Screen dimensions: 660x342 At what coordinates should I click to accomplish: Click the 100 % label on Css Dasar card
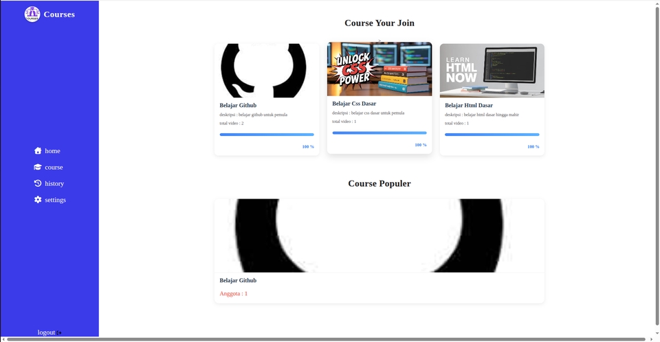pyautogui.click(x=421, y=145)
